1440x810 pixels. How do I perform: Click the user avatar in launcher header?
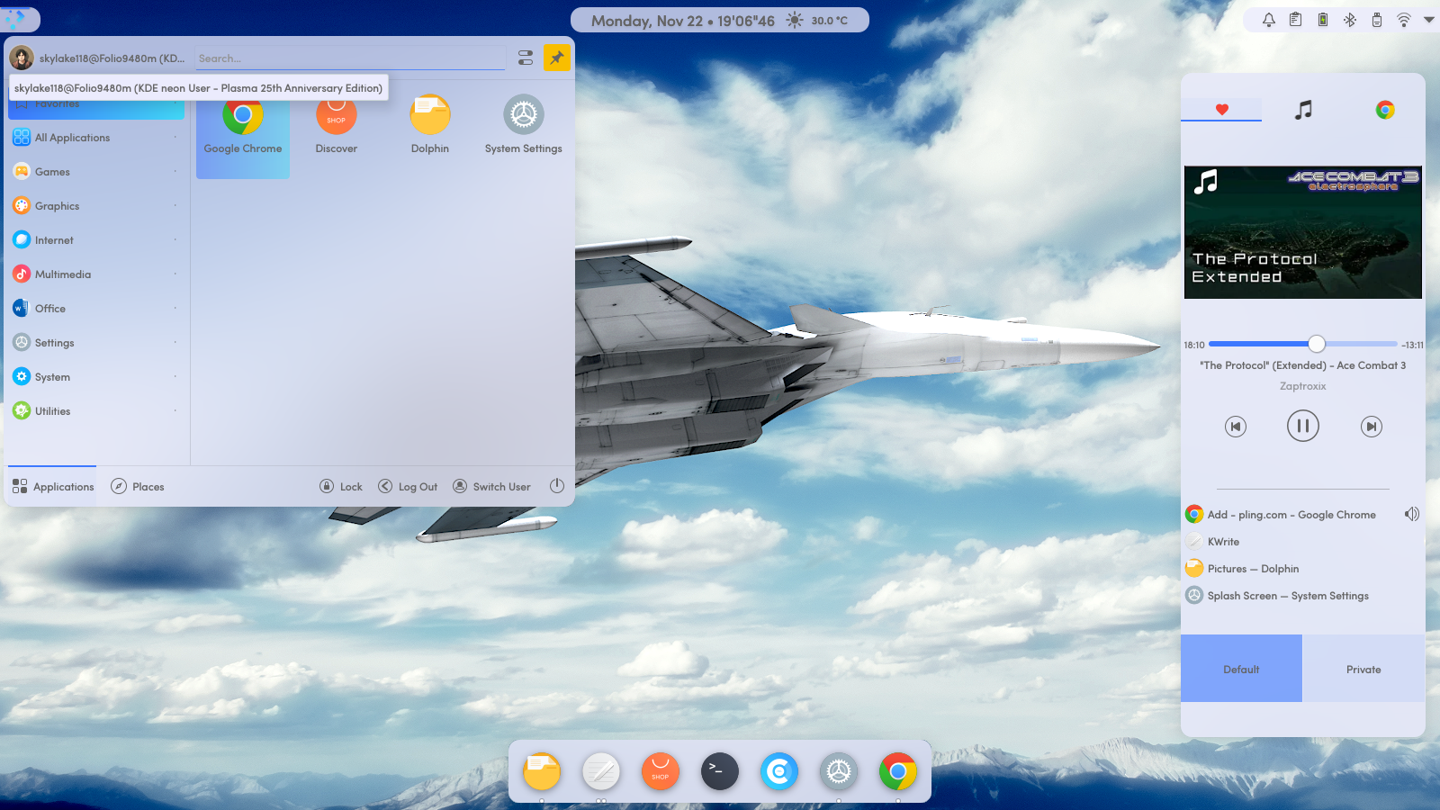tap(22, 58)
